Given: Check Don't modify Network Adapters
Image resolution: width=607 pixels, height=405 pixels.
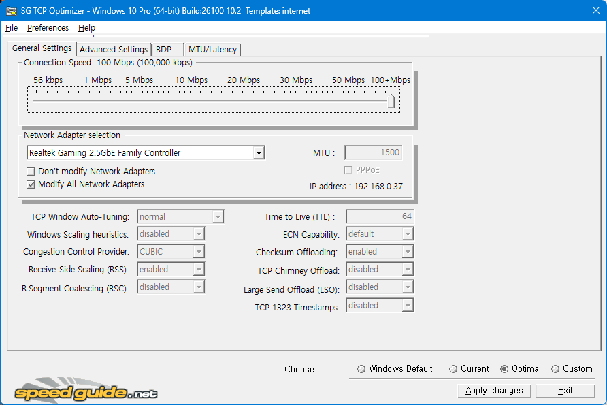Looking at the screenshot, I should [x=31, y=171].
